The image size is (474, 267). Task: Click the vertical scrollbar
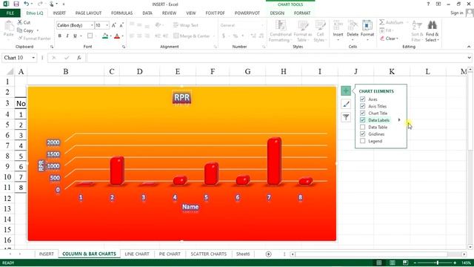click(x=470, y=157)
